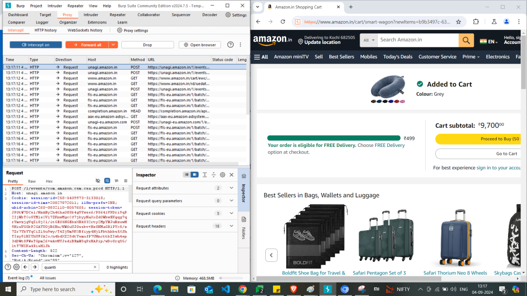This screenshot has width=527, height=296.
Task: Switch Inspector to the side-by-side layout view
Action: tap(195, 175)
